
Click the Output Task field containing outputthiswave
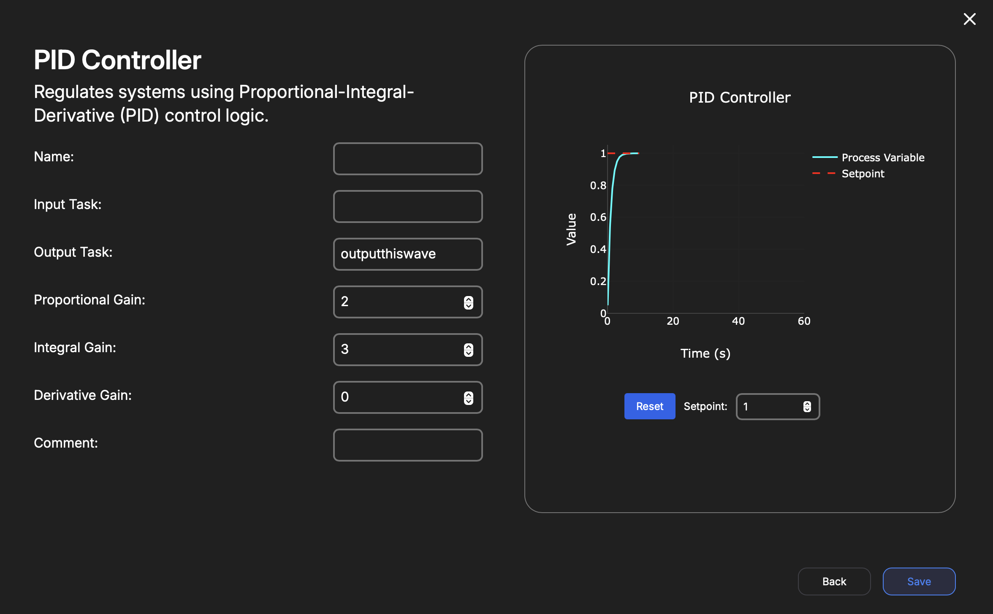pos(407,254)
